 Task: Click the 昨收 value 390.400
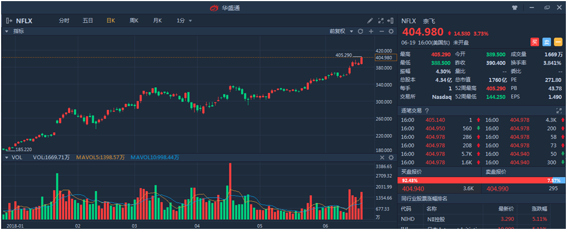pyautogui.click(x=496, y=63)
